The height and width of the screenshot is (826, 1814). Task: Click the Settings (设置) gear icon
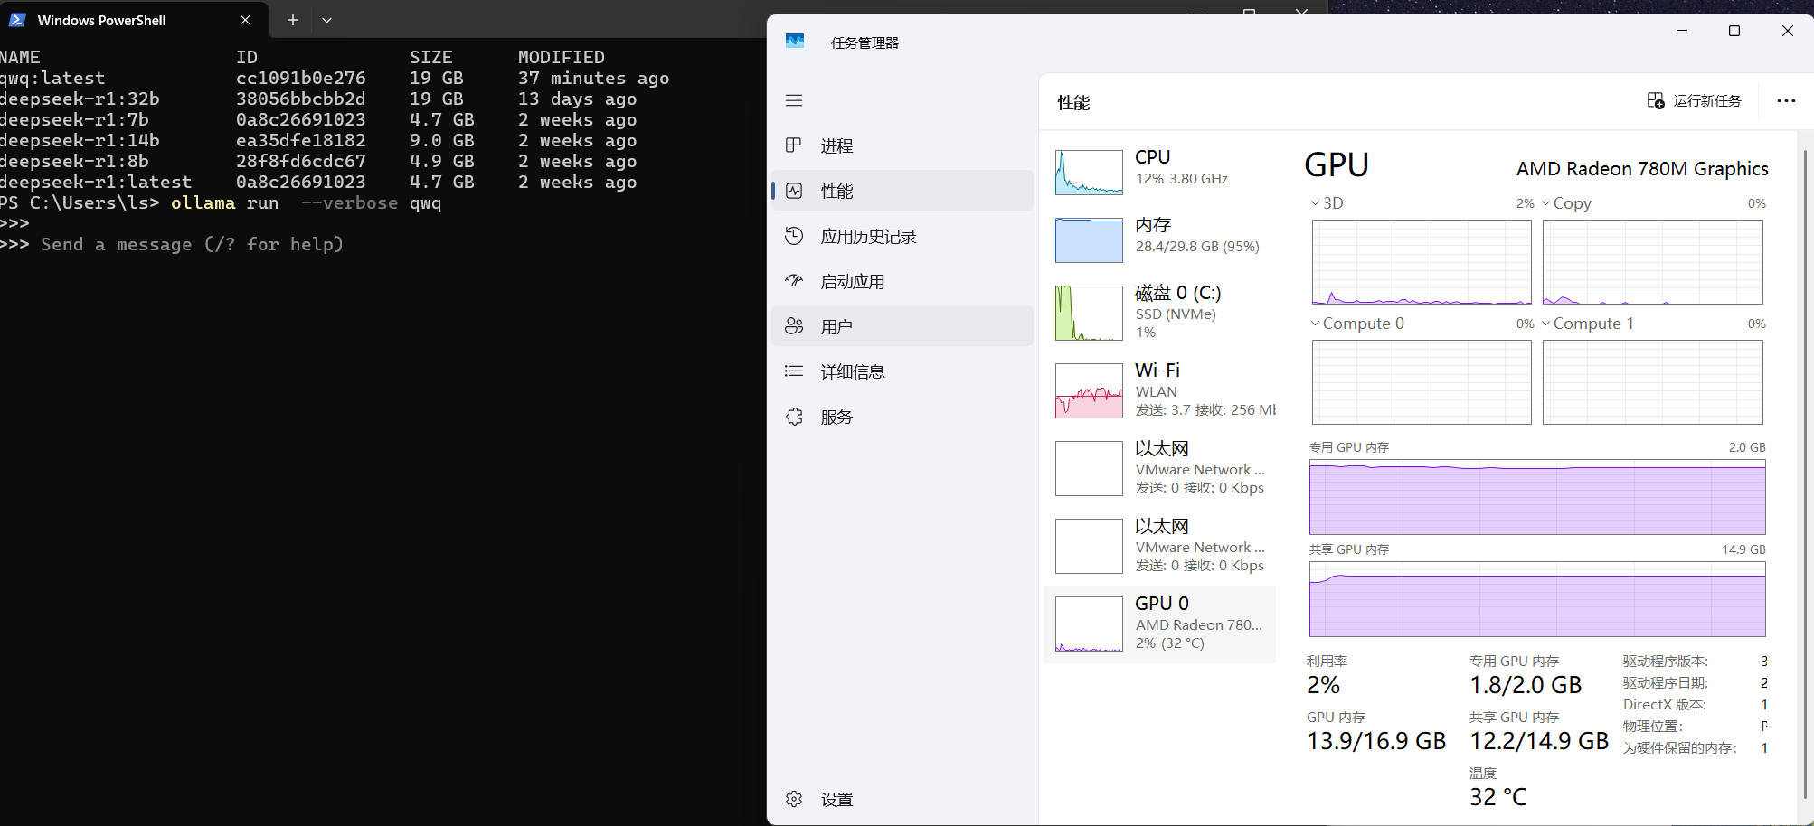[x=794, y=799]
